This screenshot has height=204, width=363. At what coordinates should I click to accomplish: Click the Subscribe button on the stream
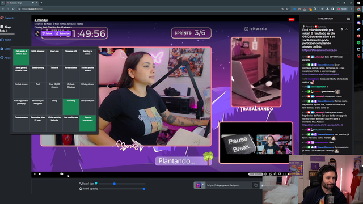[x=63, y=33]
